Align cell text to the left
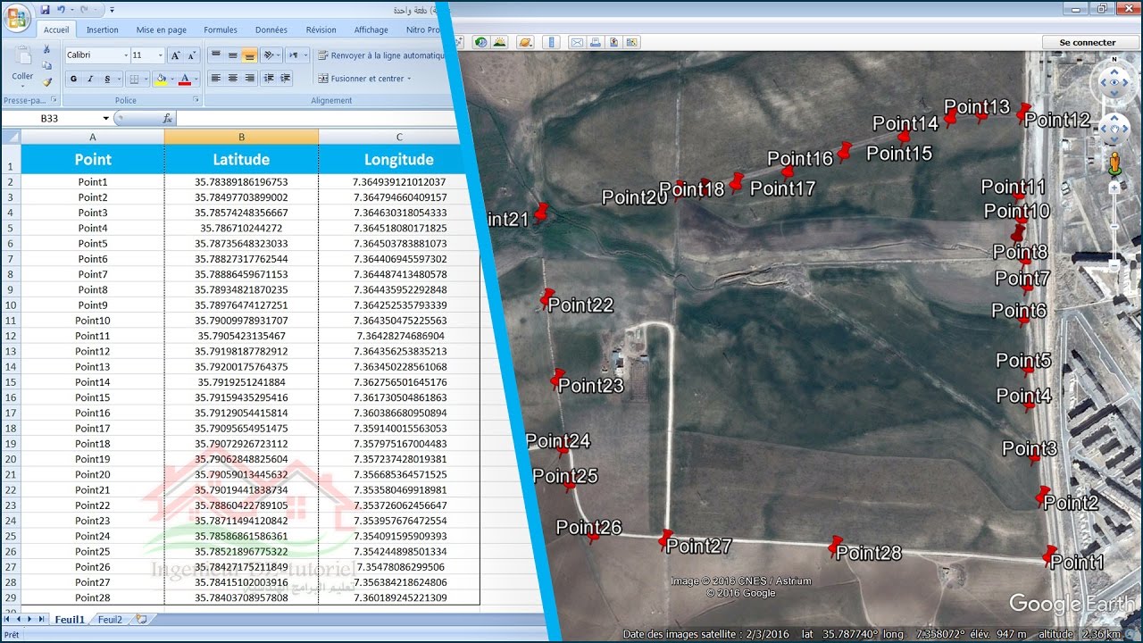Screen dimensions: 1143x643 (215, 79)
